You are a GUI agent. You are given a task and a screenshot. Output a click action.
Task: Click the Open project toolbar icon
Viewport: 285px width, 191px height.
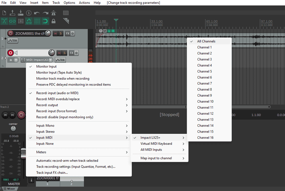[12, 13]
